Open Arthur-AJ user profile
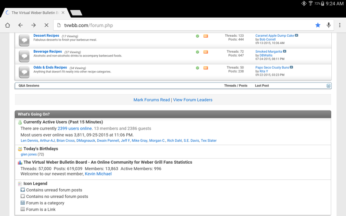This screenshot has height=216, width=346. point(47,141)
